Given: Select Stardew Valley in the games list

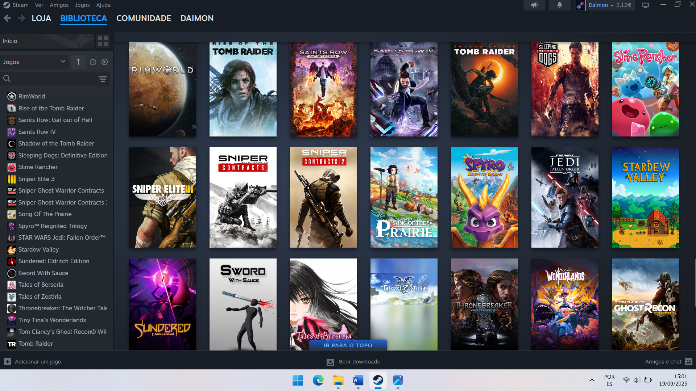Looking at the screenshot, I should (x=38, y=249).
